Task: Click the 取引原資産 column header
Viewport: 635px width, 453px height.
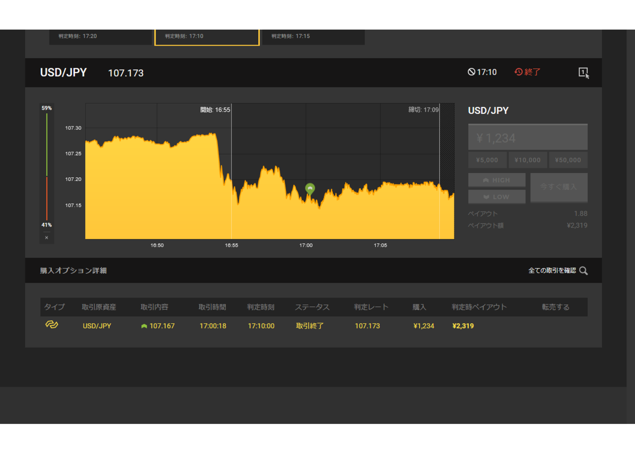Action: 99,307
